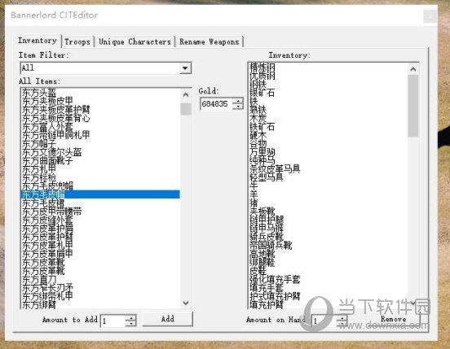Increase Gold with the up spinner arrow
The image size is (450, 349).
[x=237, y=101]
